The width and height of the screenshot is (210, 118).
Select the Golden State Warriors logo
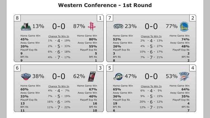[184, 26]
